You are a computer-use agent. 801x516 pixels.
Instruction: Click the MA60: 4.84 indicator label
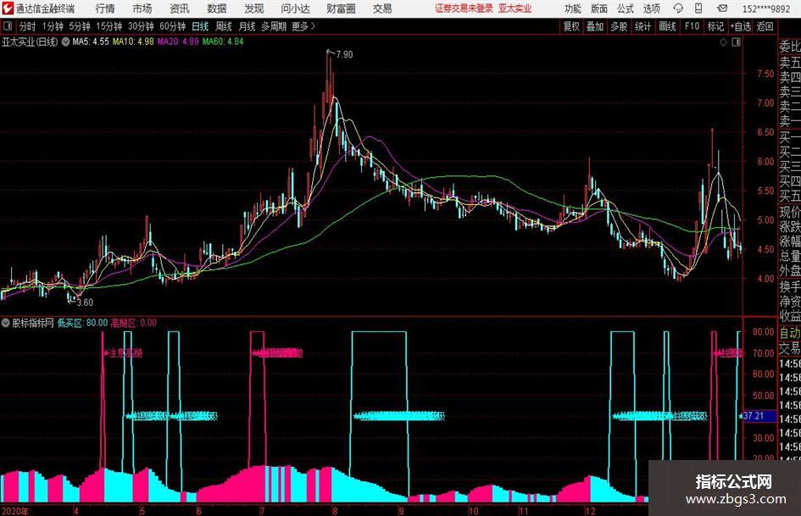pos(223,42)
